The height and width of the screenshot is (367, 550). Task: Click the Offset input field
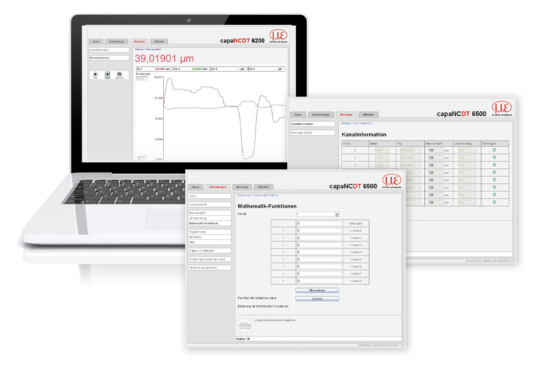click(x=318, y=223)
